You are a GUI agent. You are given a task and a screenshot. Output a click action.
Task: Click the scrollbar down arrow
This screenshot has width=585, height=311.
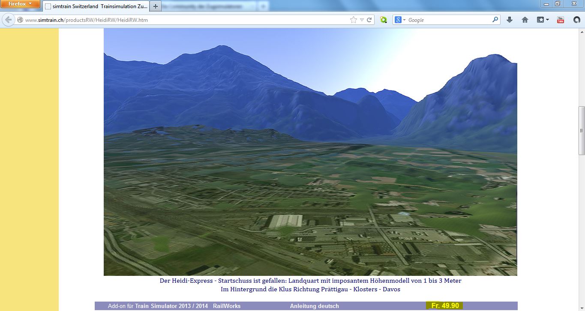(x=582, y=307)
